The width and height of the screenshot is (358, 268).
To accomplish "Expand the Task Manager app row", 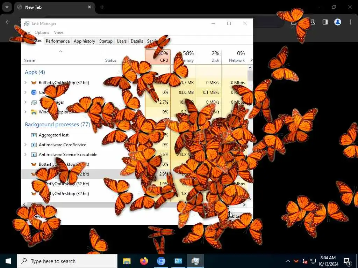I will point(26,102).
